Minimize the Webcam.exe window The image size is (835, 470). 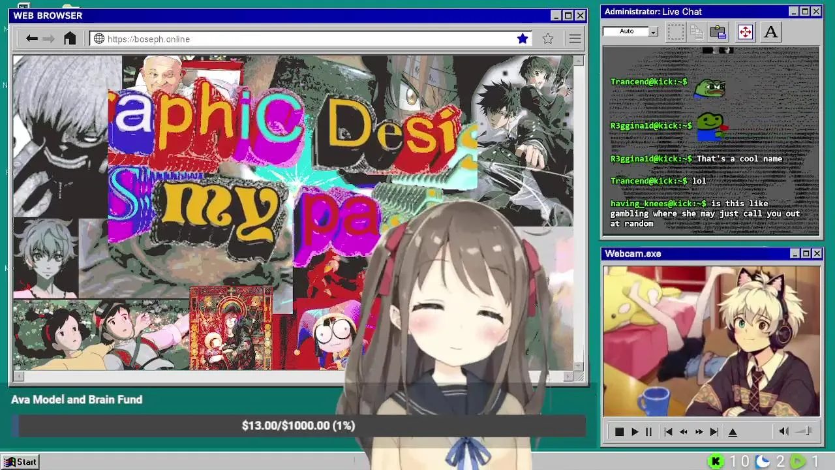[794, 253]
